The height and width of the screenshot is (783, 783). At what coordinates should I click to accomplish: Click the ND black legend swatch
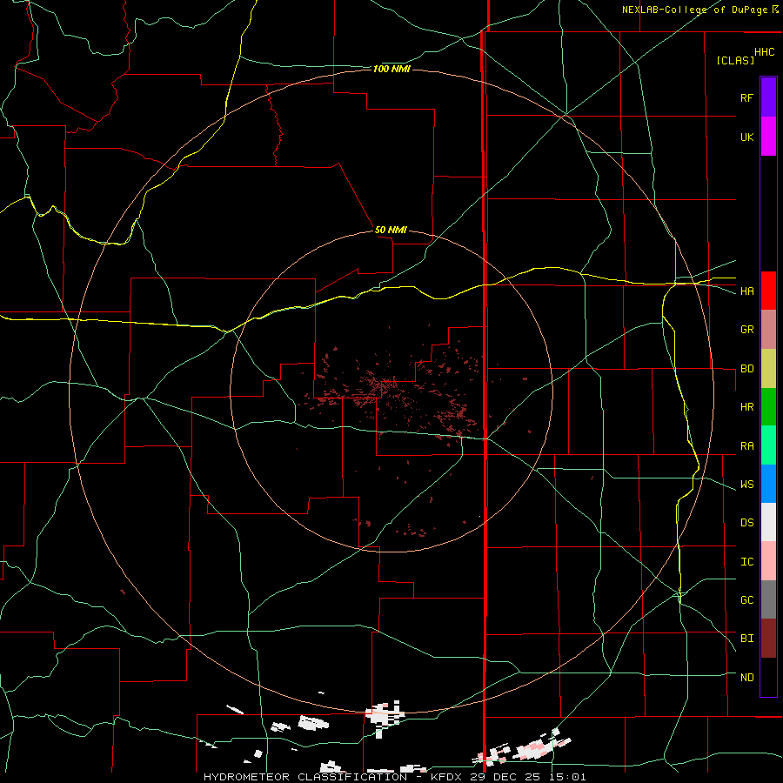pos(768,677)
